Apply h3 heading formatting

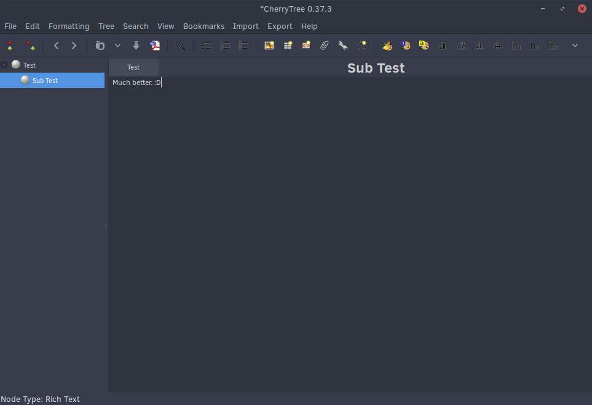pyautogui.click(x=553, y=46)
